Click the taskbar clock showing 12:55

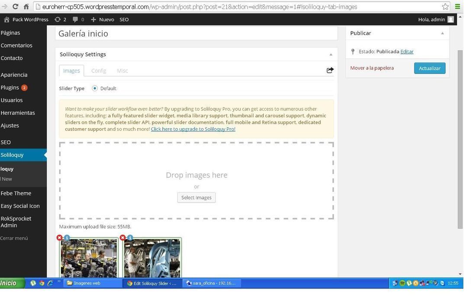pyautogui.click(x=453, y=283)
